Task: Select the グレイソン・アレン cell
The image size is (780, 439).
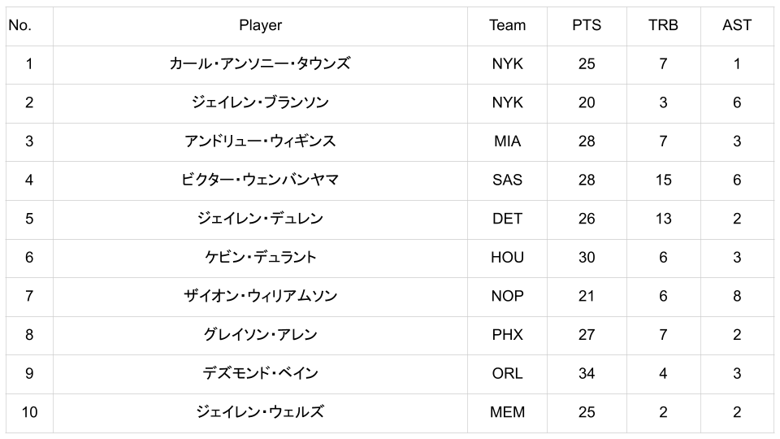Action: click(260, 334)
